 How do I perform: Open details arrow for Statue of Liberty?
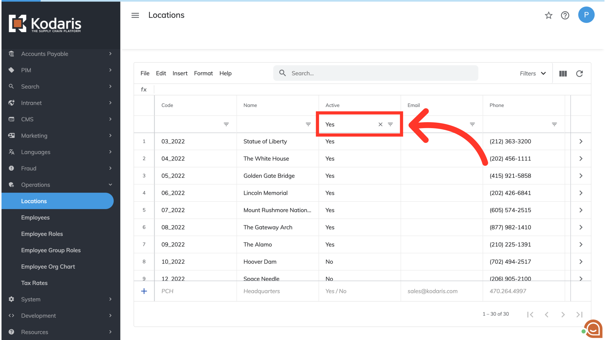[x=581, y=142]
